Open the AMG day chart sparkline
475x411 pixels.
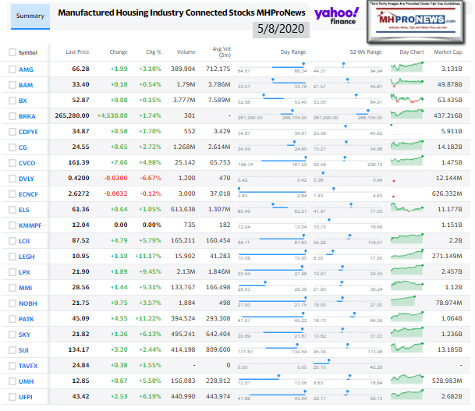[x=410, y=69]
